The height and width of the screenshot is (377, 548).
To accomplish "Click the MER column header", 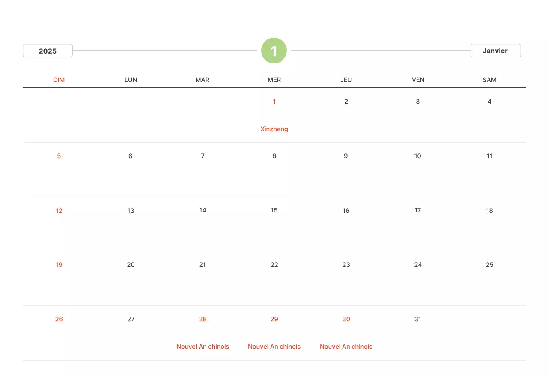I will coord(274,80).
